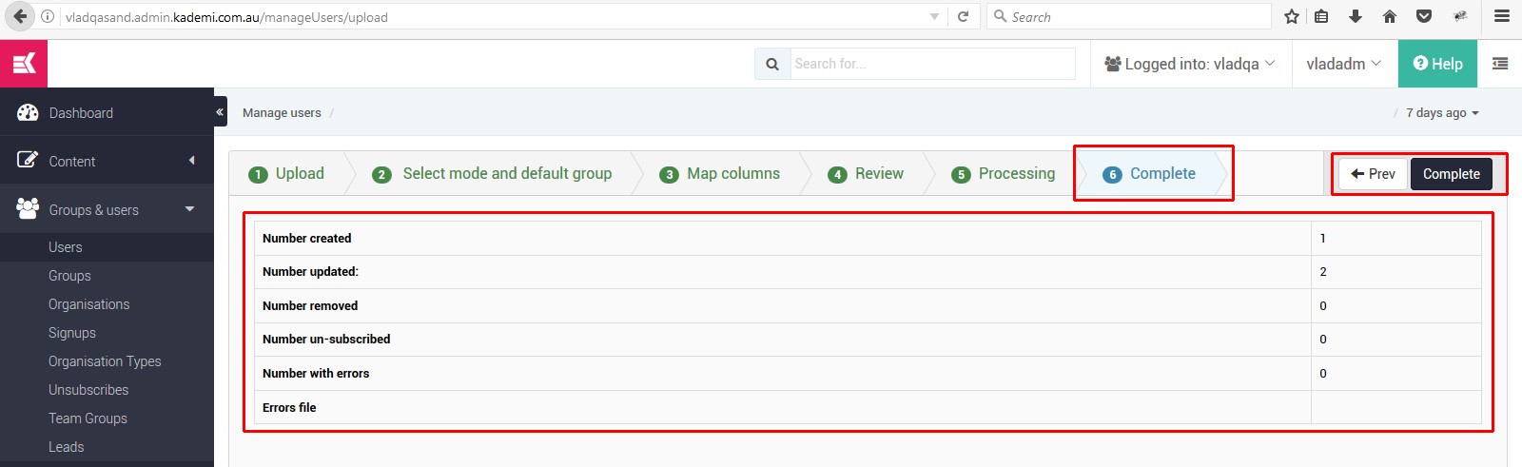Click the 'Manage users' breadcrumb link

[282, 112]
